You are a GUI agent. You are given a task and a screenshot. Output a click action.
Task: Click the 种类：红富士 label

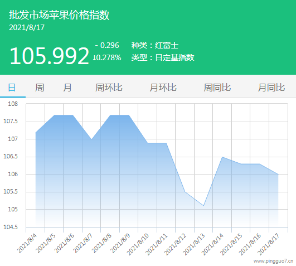(x=155, y=45)
